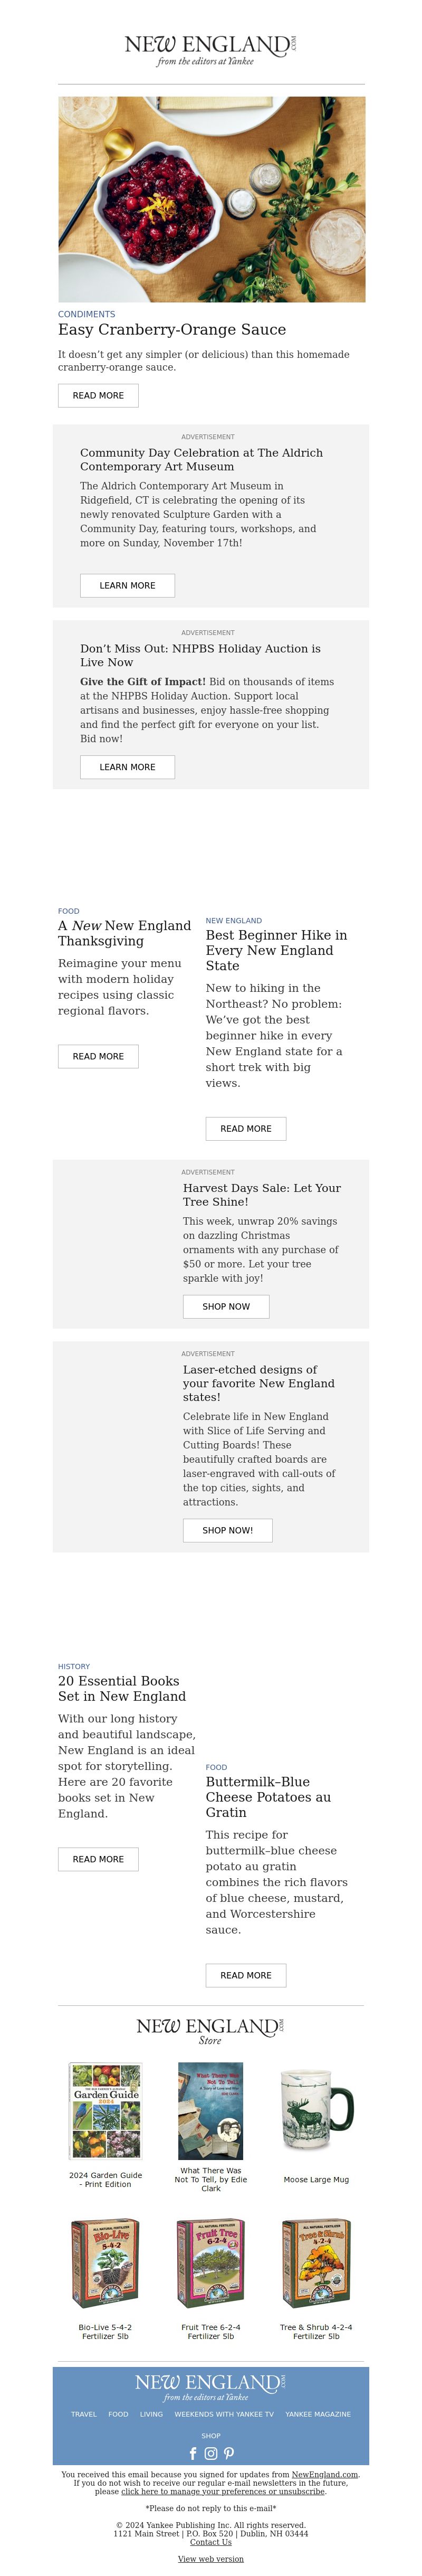Open the cranberry-orange sauce photo
Viewport: 422px width, 2576px height.
[x=211, y=199]
